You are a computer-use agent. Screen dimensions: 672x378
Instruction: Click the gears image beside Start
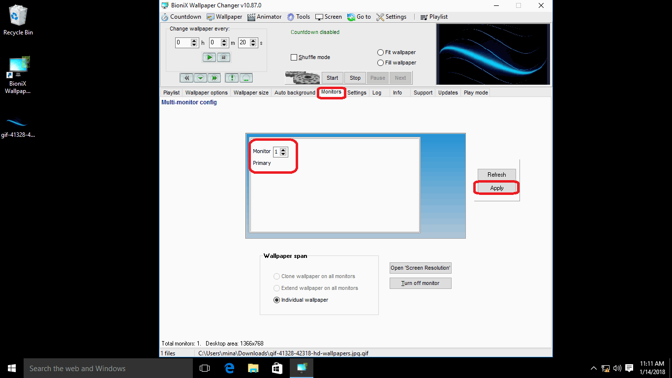pyautogui.click(x=303, y=78)
